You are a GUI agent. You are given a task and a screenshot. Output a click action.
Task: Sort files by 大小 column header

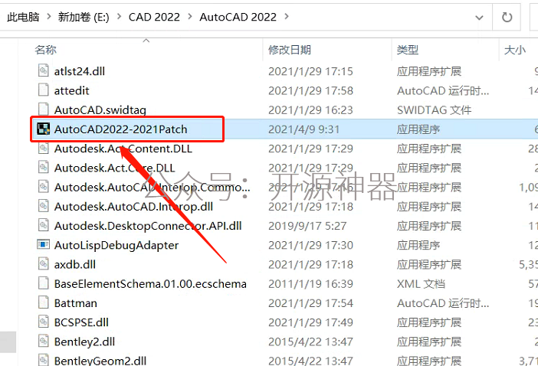(x=515, y=50)
